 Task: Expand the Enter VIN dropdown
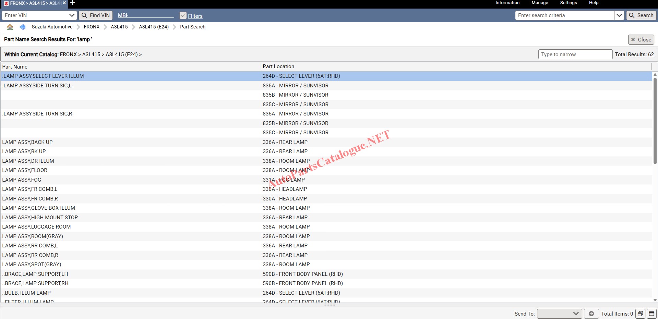72,15
